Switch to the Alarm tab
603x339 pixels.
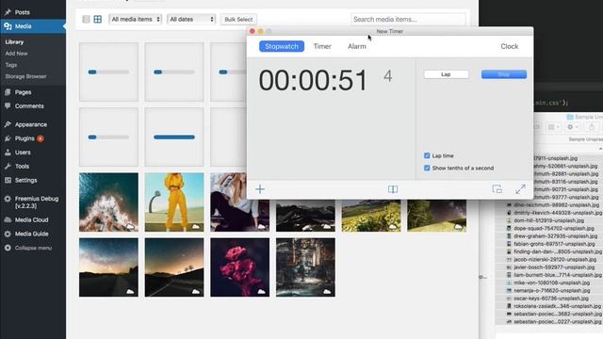357,46
